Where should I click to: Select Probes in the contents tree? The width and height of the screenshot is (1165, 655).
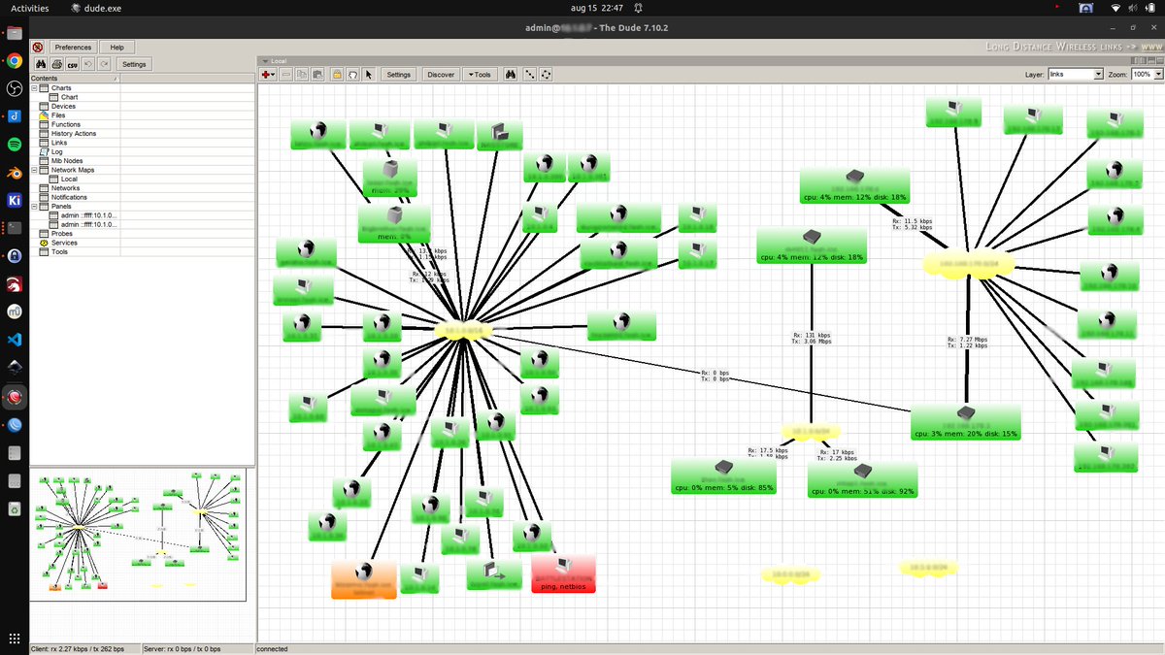coord(61,234)
